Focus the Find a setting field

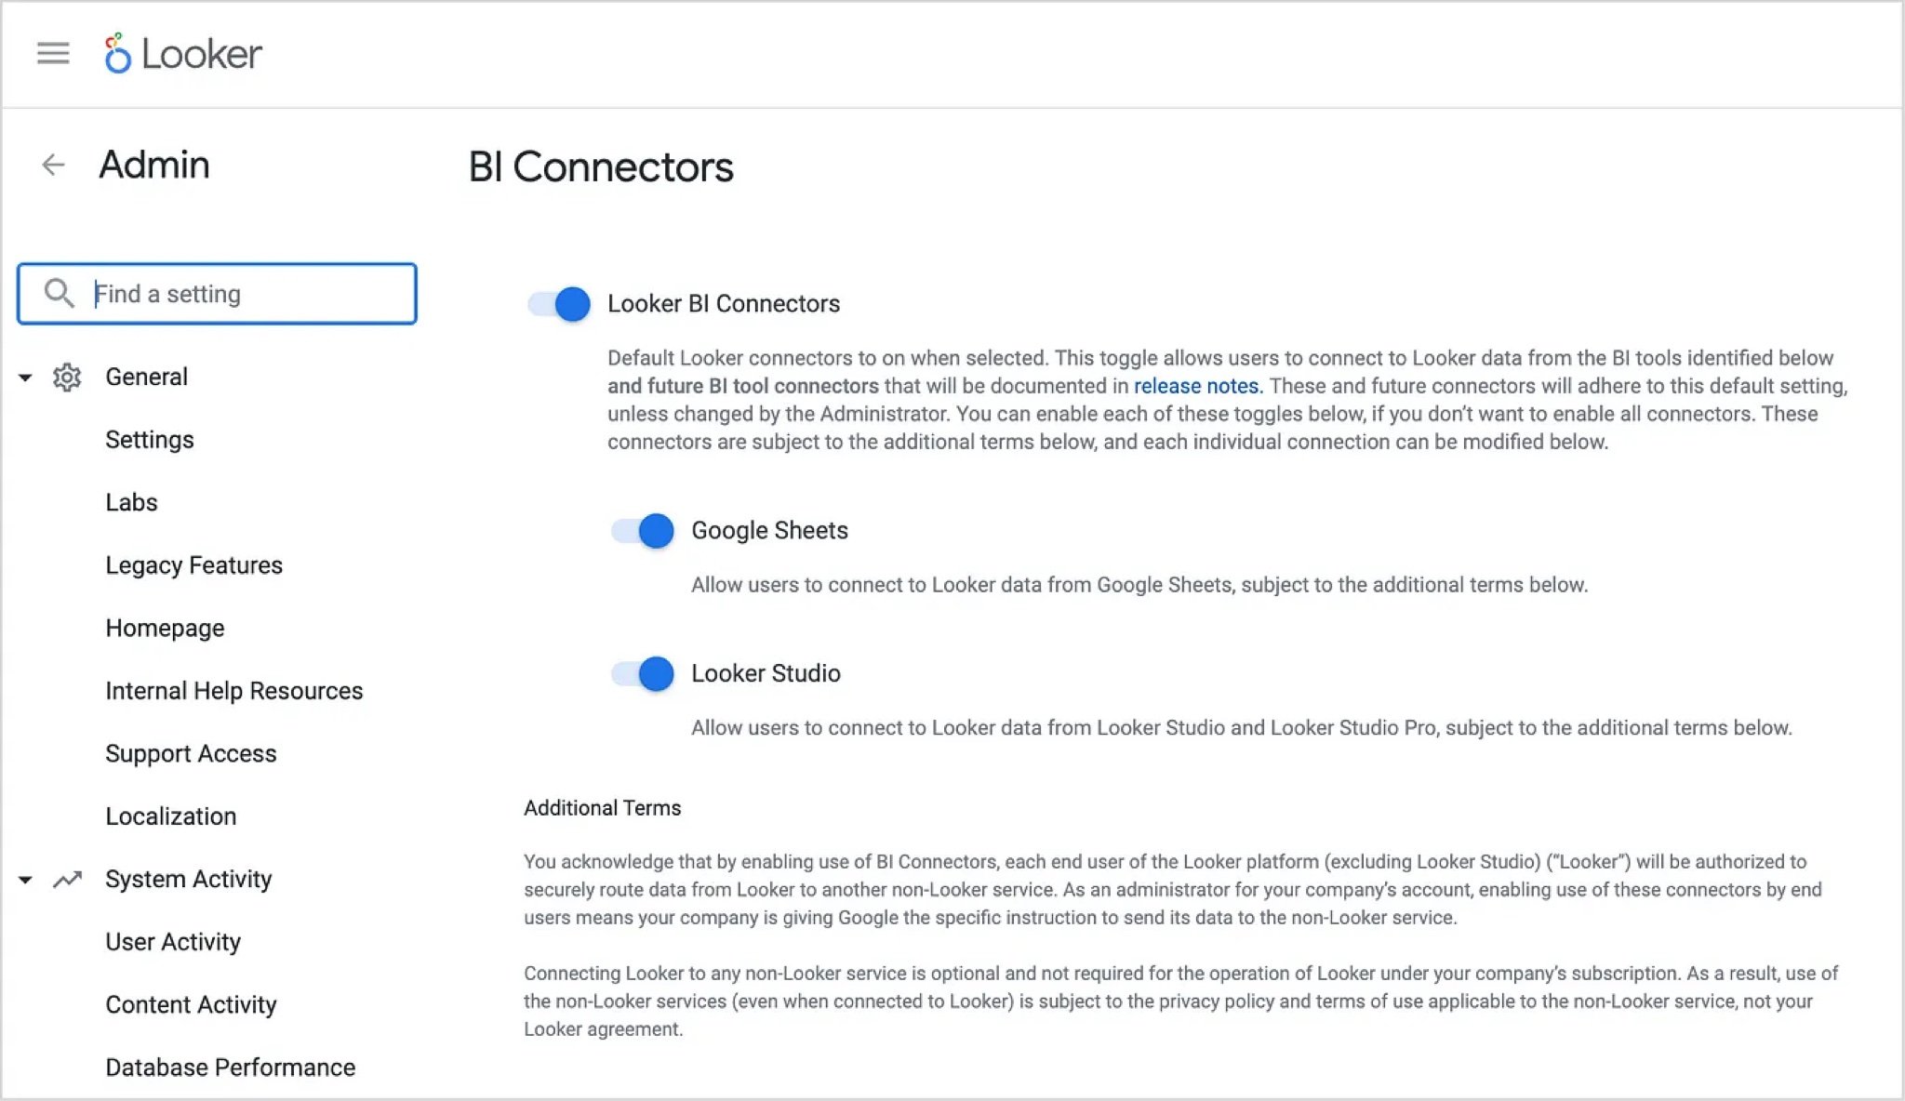[x=249, y=294]
